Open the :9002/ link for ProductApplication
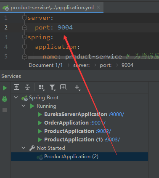The height and width of the screenshot is (178, 159). (103, 131)
